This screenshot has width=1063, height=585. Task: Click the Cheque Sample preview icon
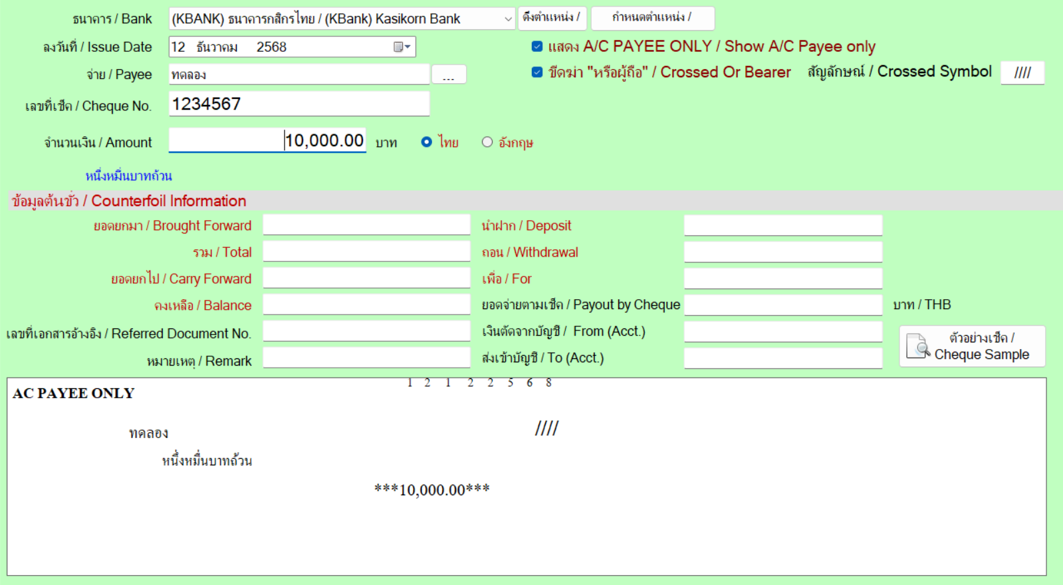click(x=918, y=346)
